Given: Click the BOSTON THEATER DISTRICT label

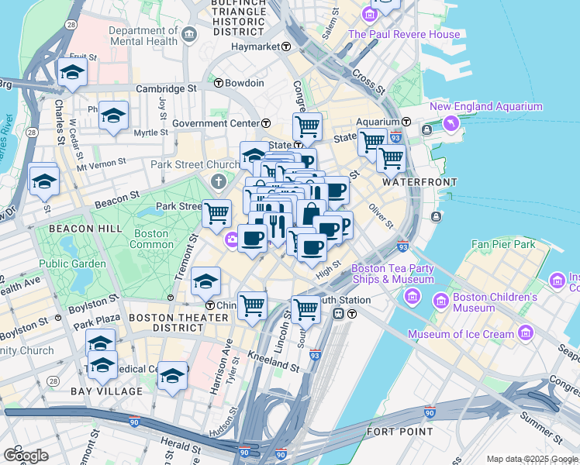Looking at the screenshot, I should [178, 322].
